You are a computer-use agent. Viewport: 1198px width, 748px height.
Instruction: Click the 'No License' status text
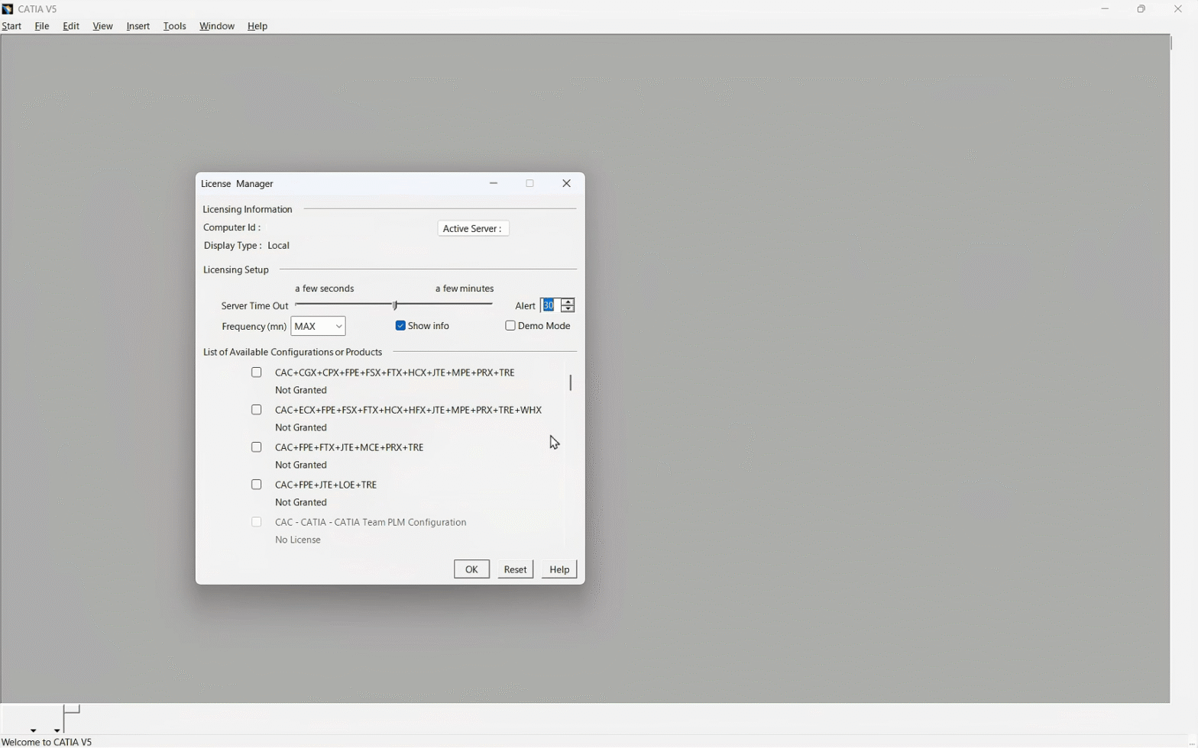pyautogui.click(x=298, y=540)
